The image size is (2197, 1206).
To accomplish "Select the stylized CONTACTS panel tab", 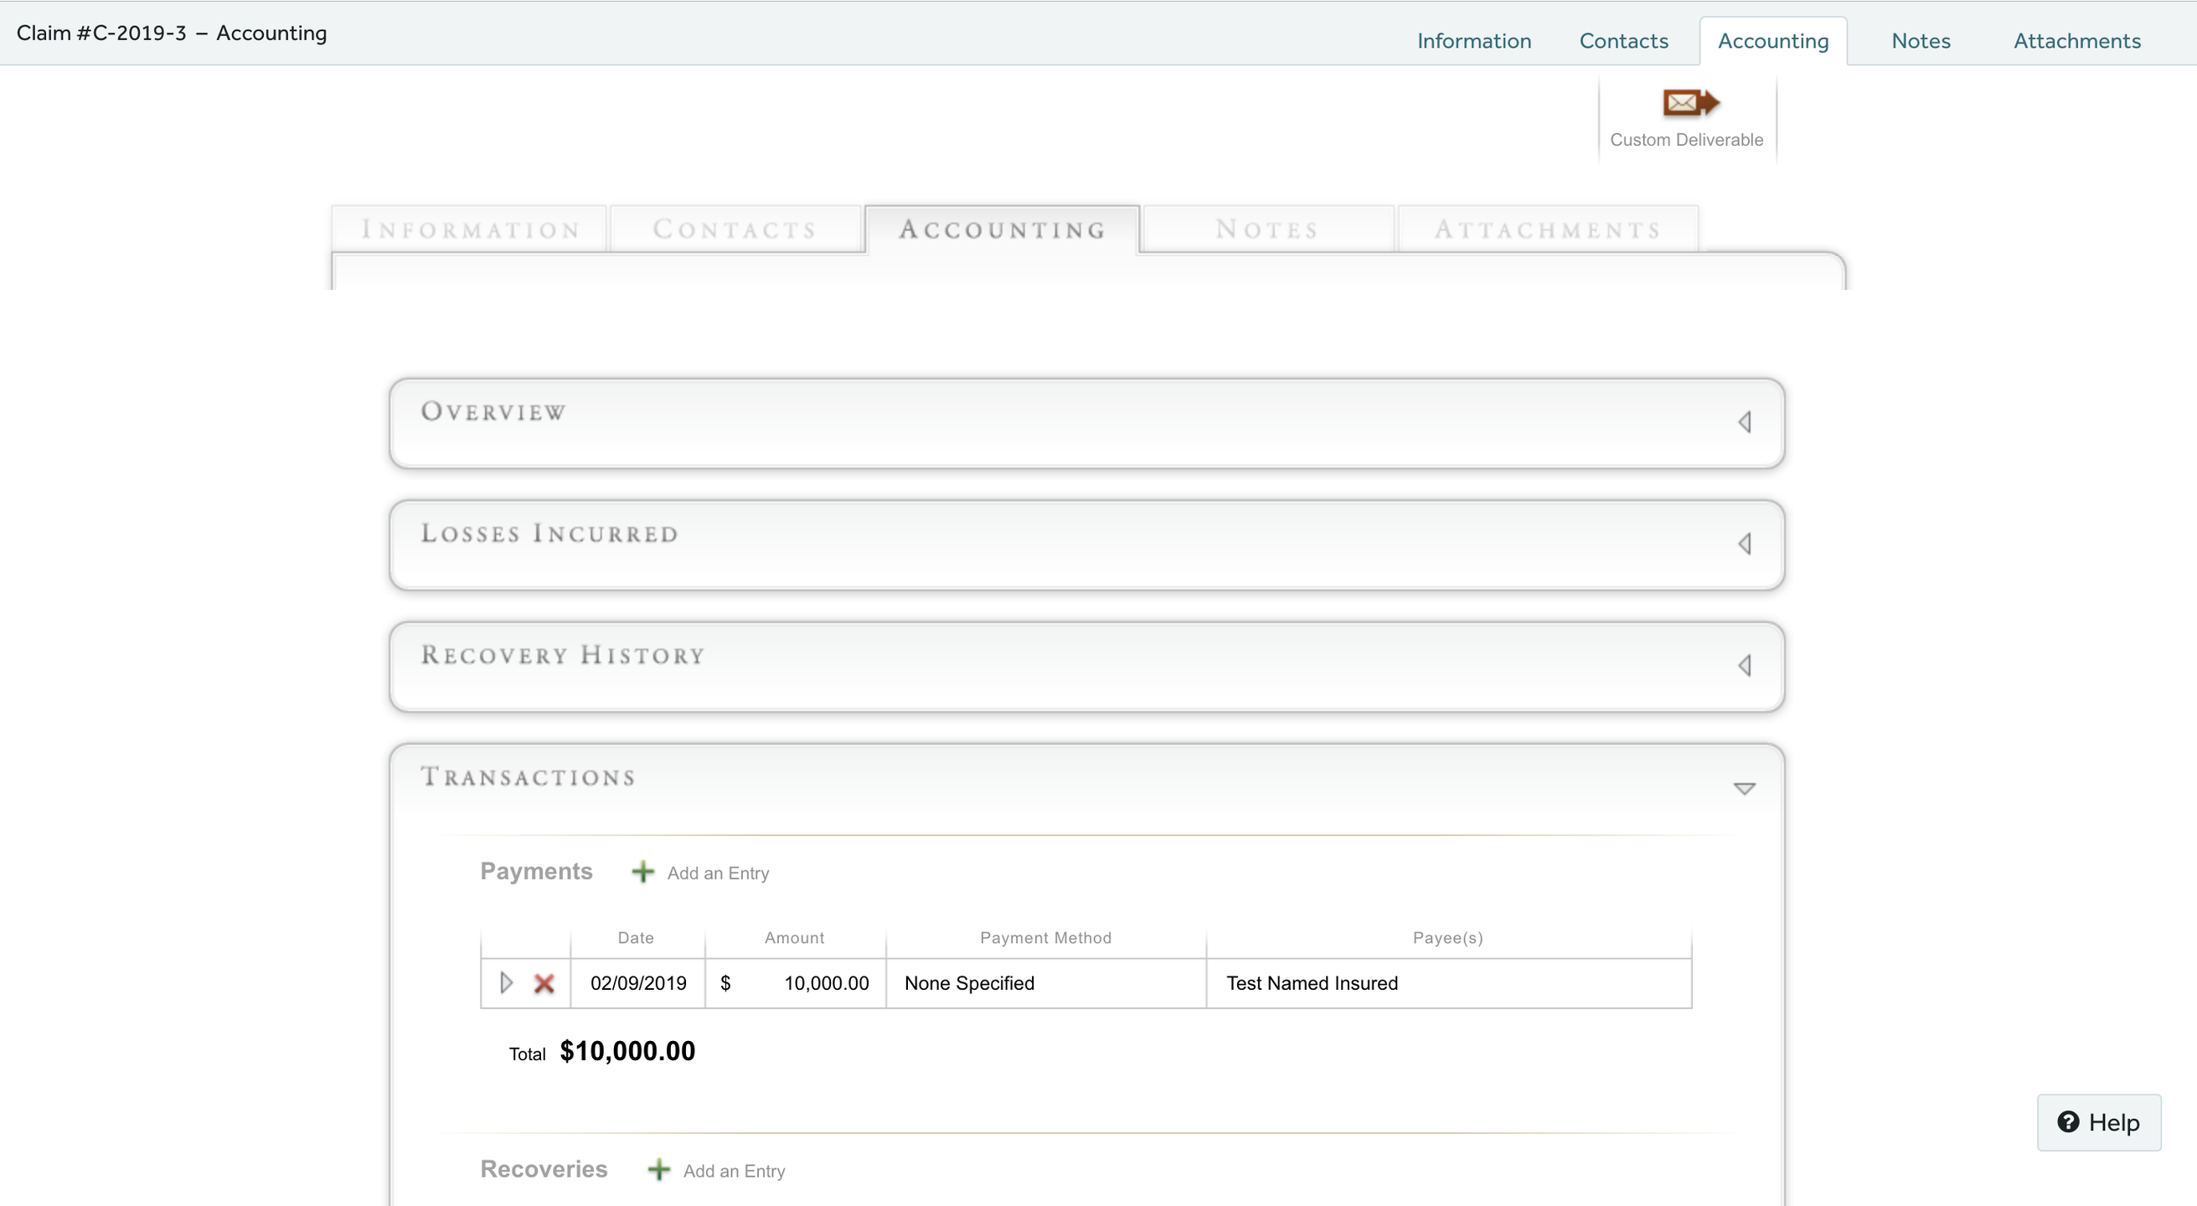I will [735, 229].
